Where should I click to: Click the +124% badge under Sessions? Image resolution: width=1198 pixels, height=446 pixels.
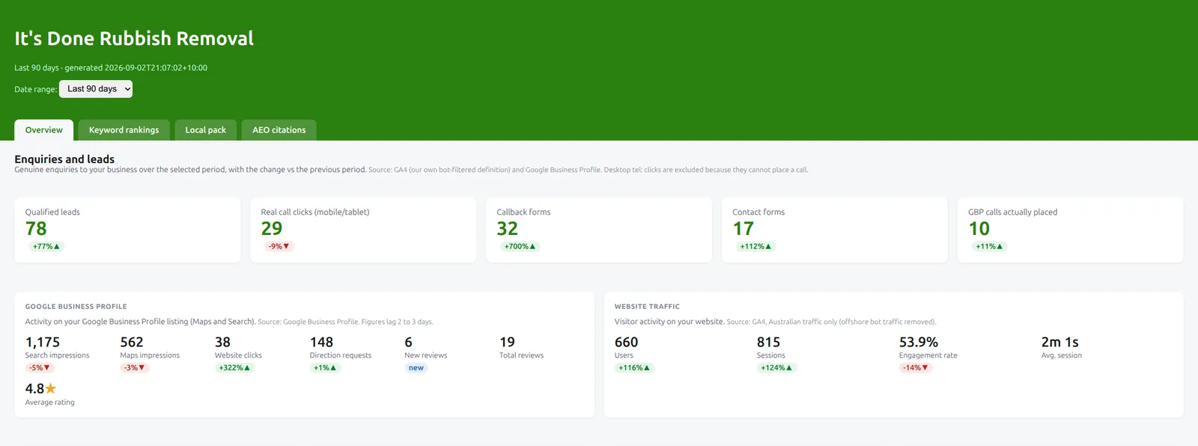(776, 367)
